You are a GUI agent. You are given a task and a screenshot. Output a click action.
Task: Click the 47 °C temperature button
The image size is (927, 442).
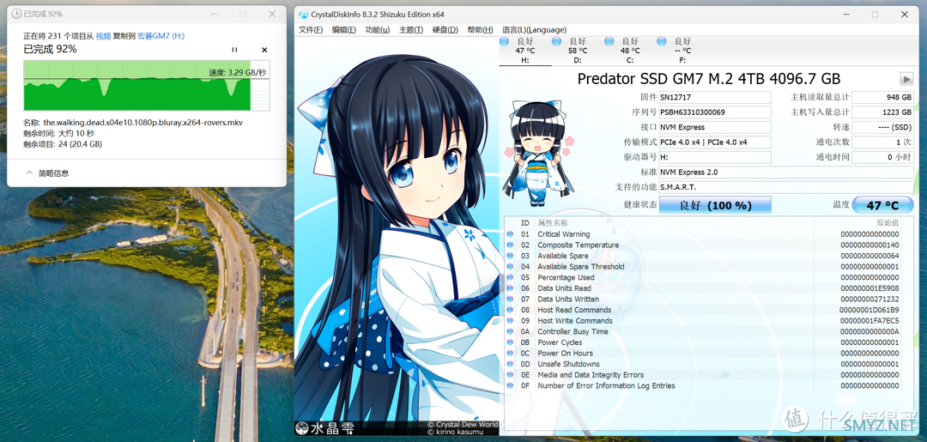point(882,205)
